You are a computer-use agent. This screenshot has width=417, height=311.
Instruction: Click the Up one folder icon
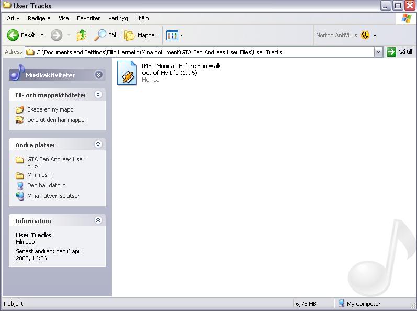coord(81,35)
